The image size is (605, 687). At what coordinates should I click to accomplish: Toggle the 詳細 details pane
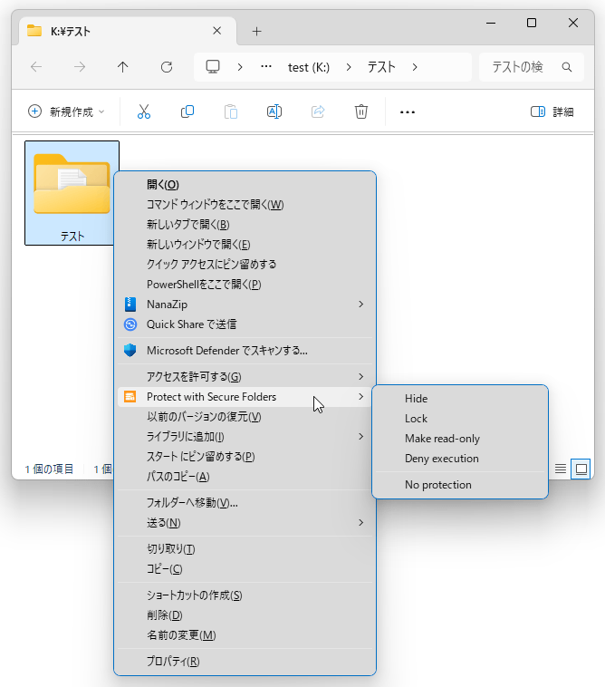(x=552, y=111)
